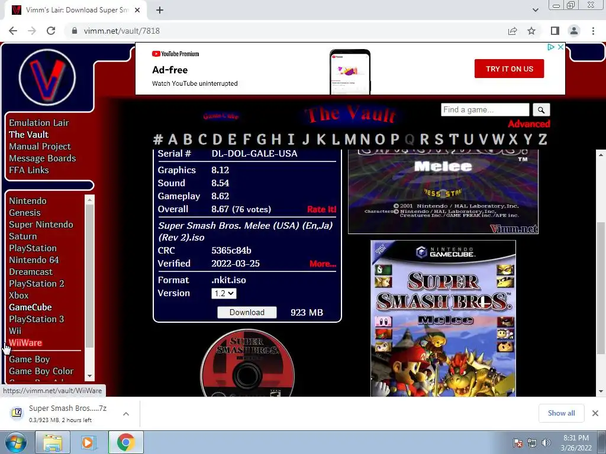606x454 pixels.
Task: Click the TRY IT ON US button
Action: pyautogui.click(x=509, y=69)
